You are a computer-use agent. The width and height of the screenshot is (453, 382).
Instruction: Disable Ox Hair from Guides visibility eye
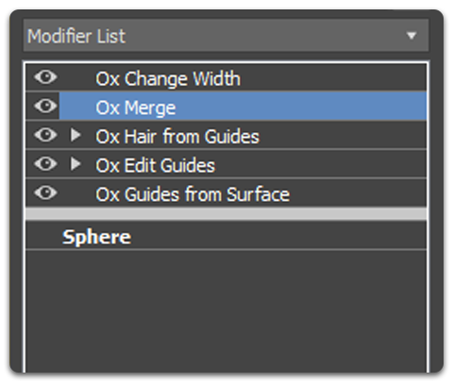[x=45, y=135]
